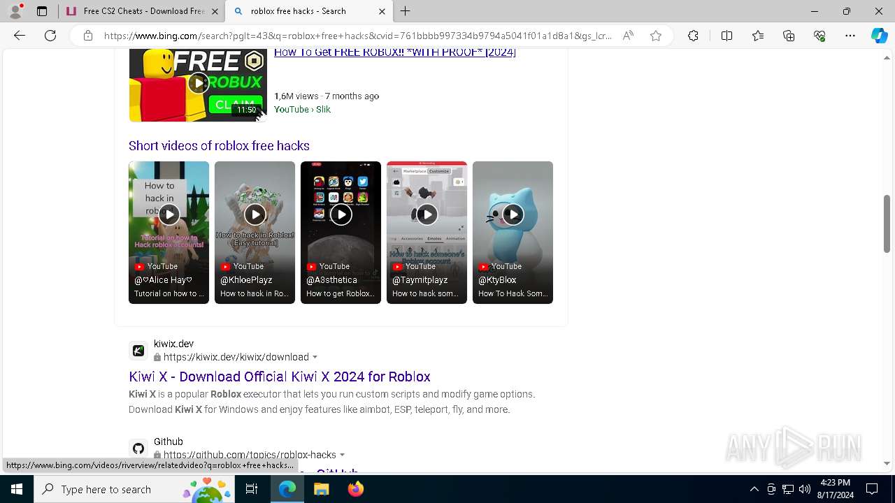Viewport: 895px width, 503px height.
Task: Open How To Get FREE ROBUX link
Action: [x=395, y=52]
